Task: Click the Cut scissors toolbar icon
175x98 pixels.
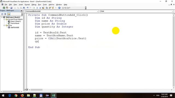Action: (15, 8)
